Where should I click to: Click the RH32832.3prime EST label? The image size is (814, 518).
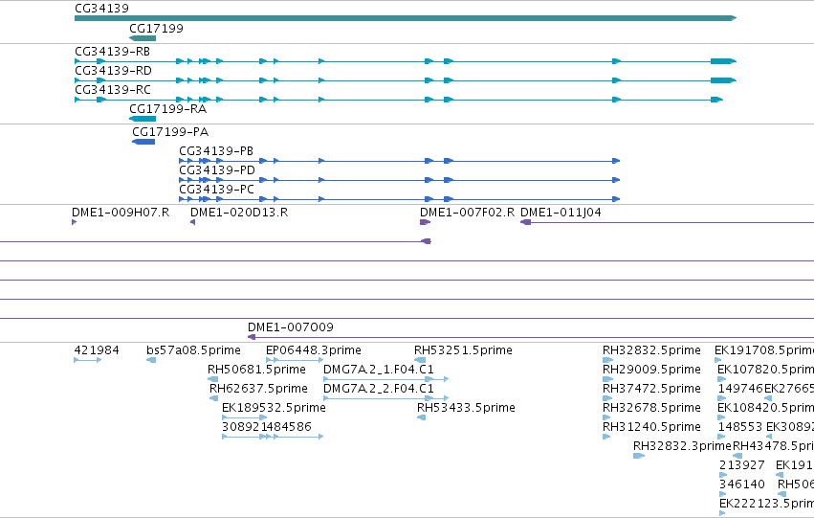click(x=682, y=446)
